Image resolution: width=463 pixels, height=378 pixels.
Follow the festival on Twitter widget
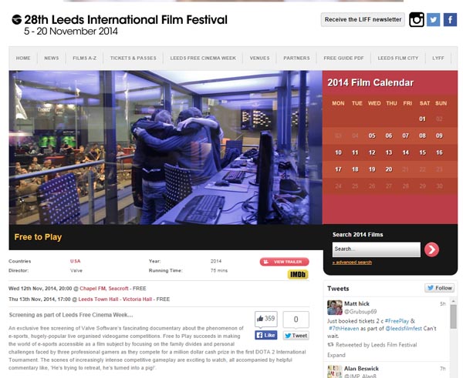pos(439,288)
